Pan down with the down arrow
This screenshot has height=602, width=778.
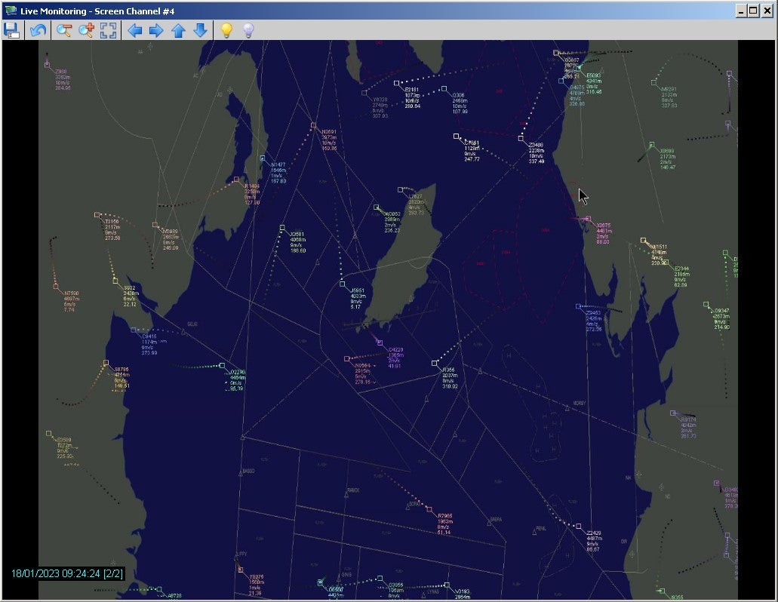pyautogui.click(x=200, y=30)
